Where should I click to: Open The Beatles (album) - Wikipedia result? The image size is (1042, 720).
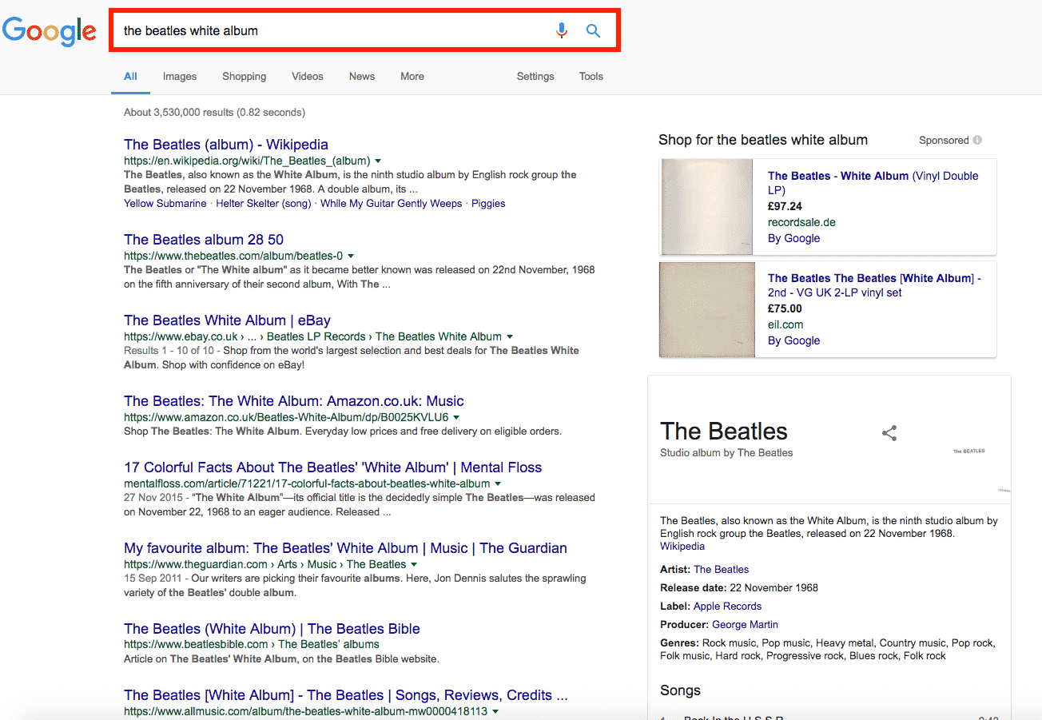coord(226,145)
